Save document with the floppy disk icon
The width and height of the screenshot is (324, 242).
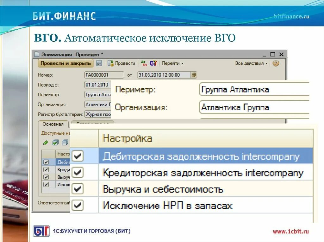99,63
